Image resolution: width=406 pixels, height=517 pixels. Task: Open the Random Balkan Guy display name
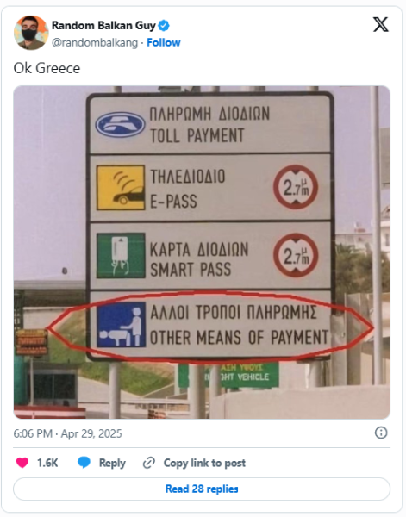[x=103, y=25]
